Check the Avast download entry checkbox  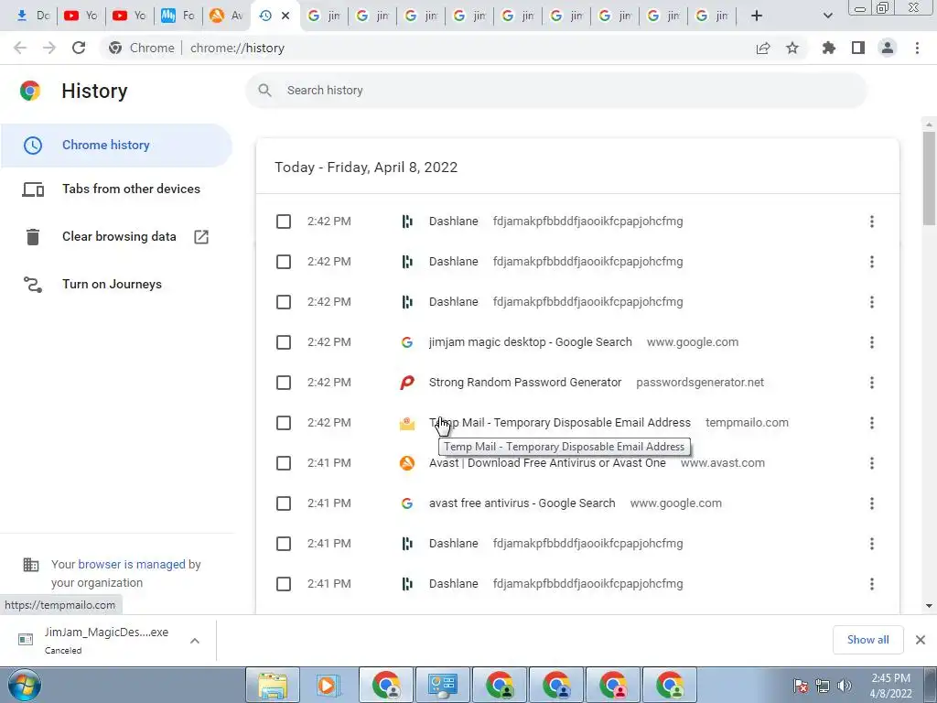(x=284, y=463)
